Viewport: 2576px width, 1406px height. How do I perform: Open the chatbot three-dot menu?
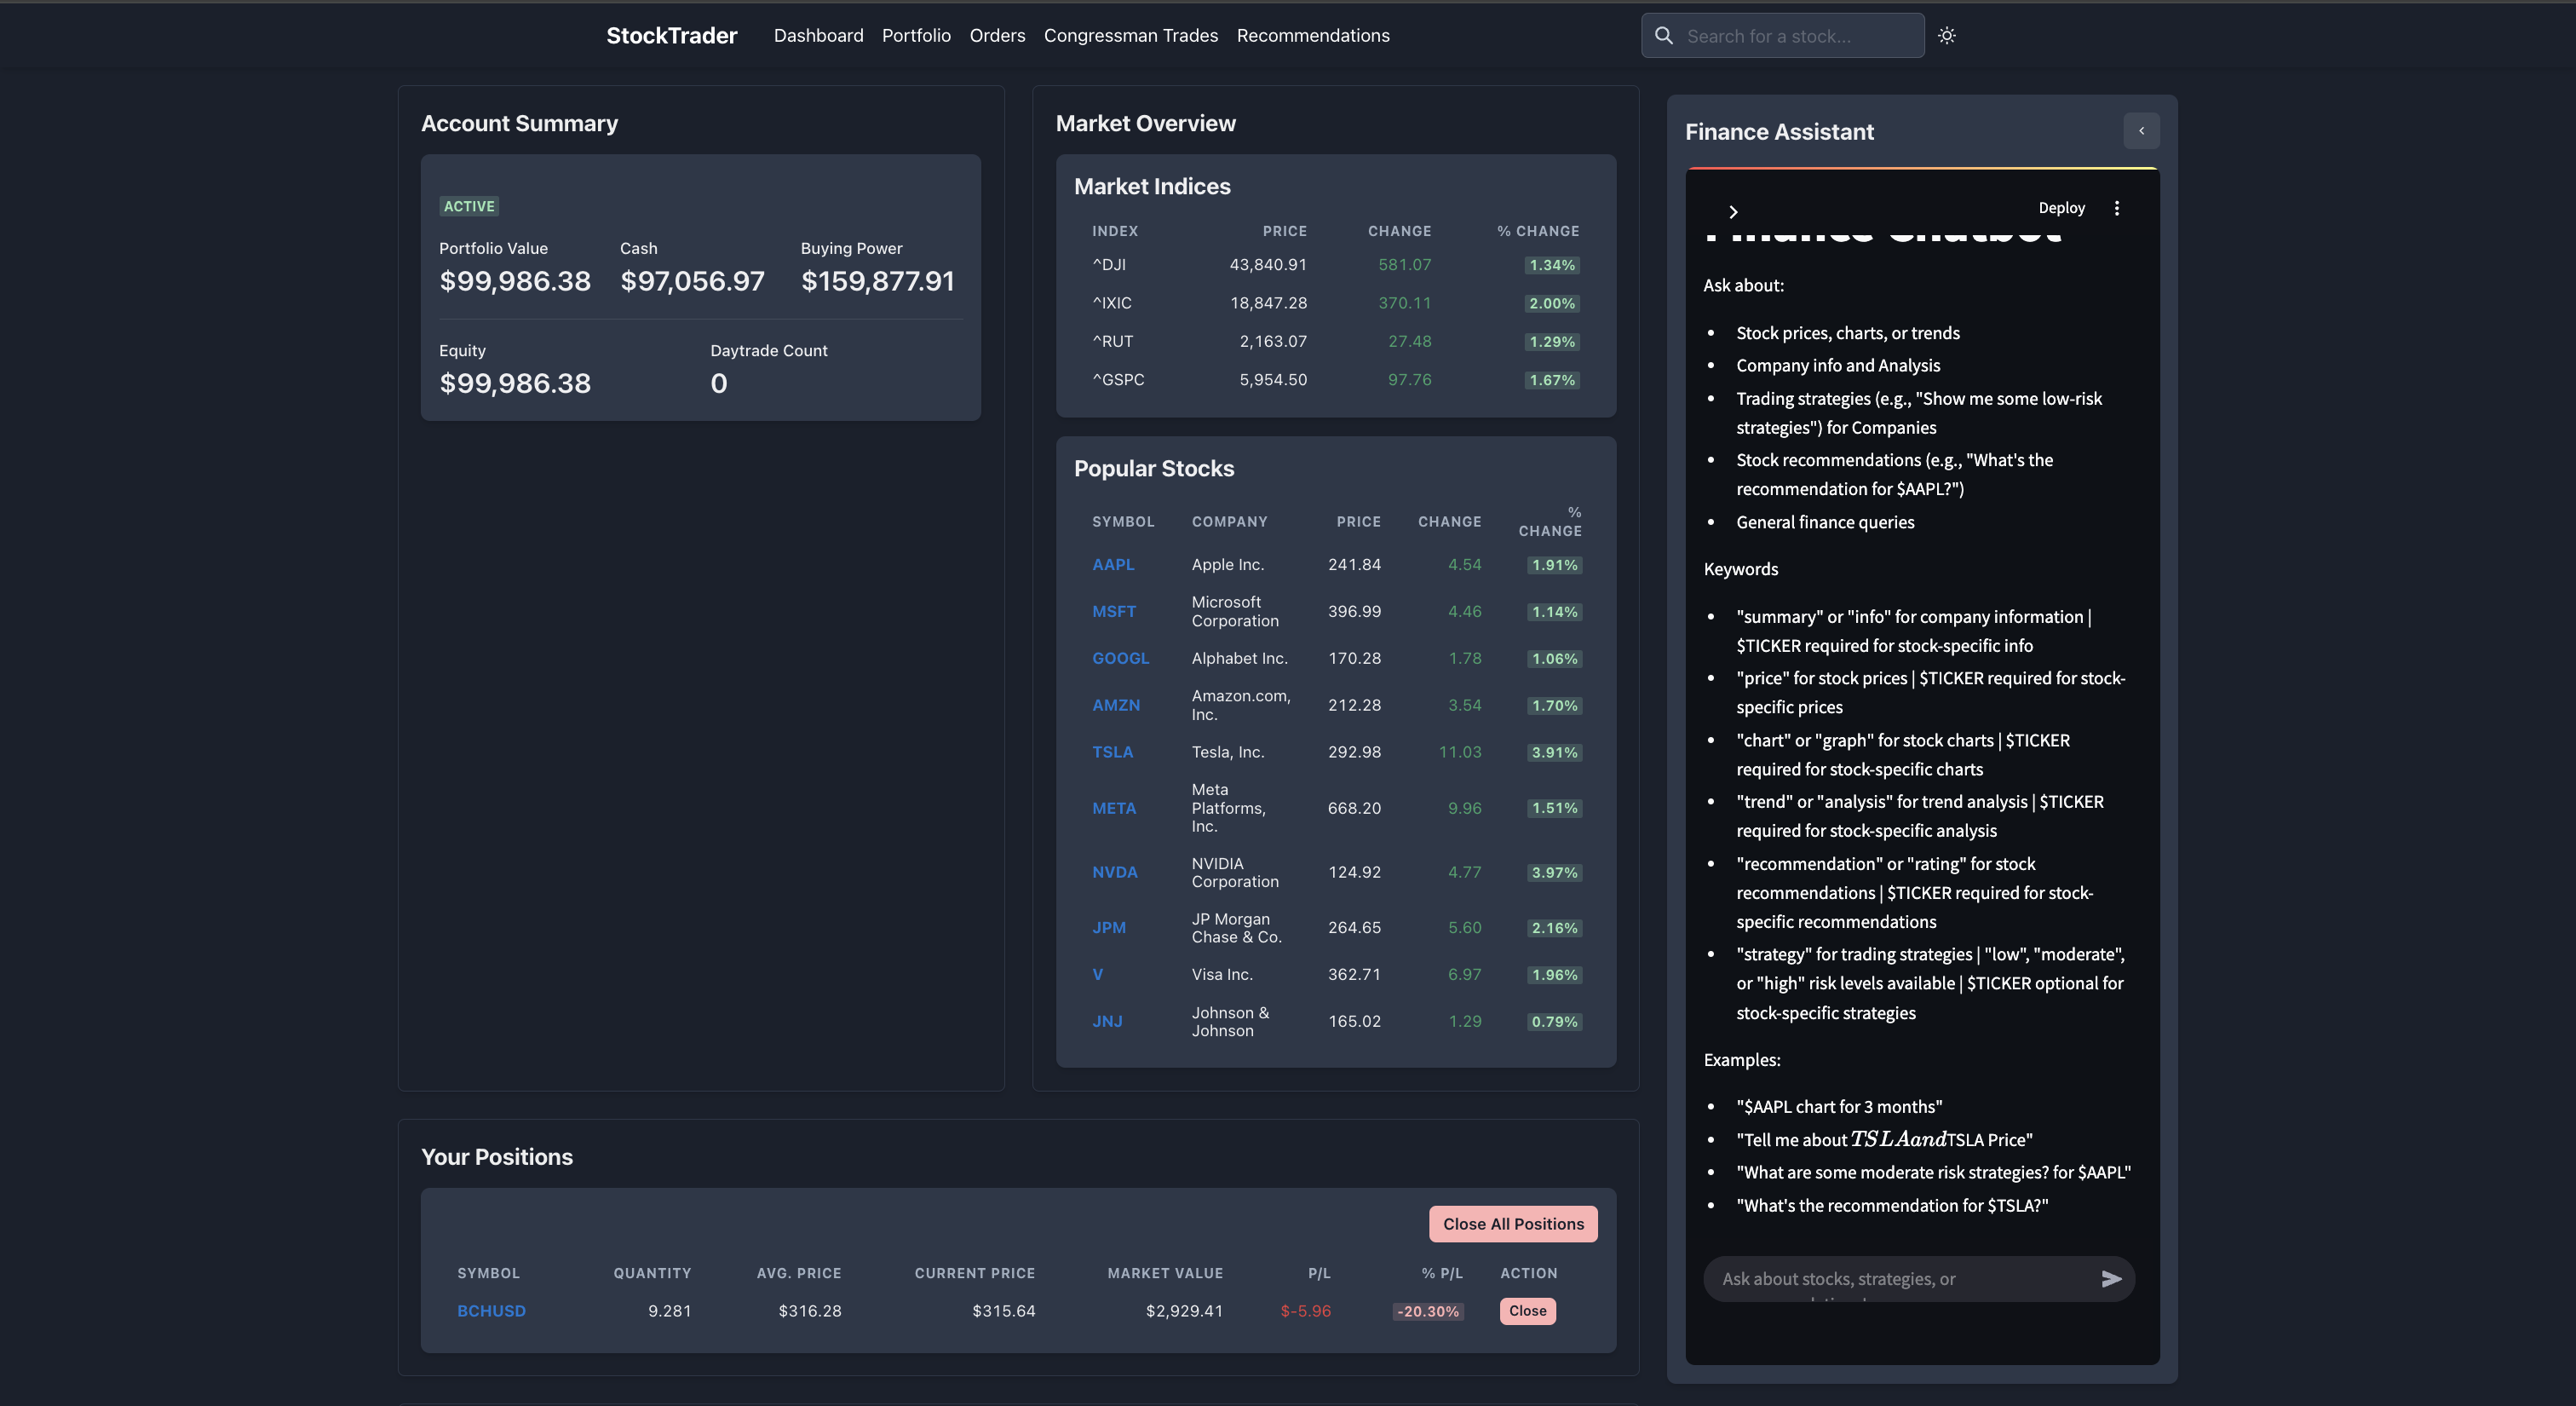pos(2116,208)
